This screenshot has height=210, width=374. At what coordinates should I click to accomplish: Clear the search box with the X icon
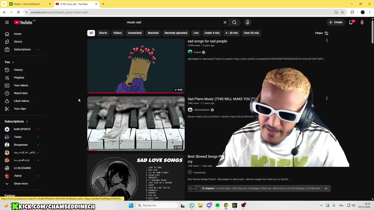(225, 22)
